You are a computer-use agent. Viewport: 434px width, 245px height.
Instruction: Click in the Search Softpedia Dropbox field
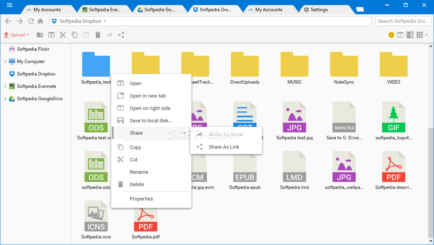coord(403,21)
